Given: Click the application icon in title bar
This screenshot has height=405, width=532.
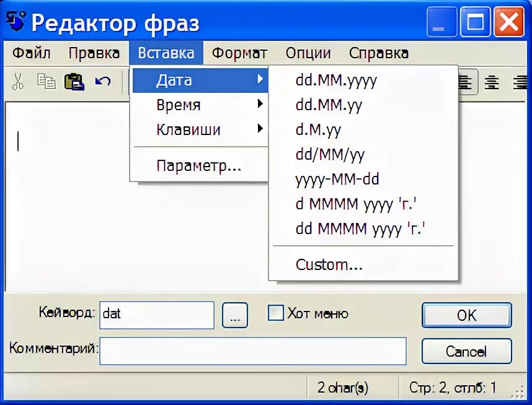Looking at the screenshot, I should (x=16, y=21).
